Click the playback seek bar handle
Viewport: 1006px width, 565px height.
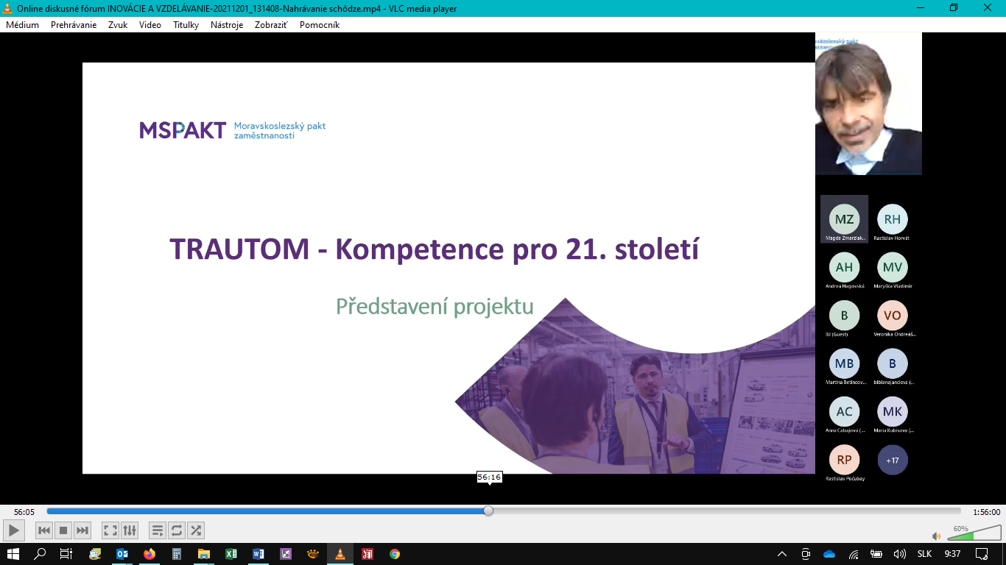pos(488,511)
